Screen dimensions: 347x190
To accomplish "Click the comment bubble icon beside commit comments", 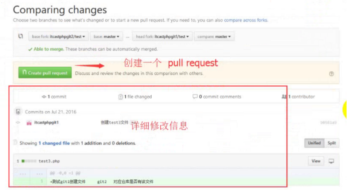I will click(x=195, y=96).
